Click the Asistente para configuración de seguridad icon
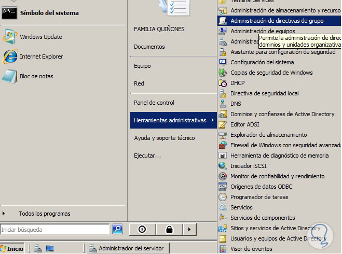 coord(223,52)
